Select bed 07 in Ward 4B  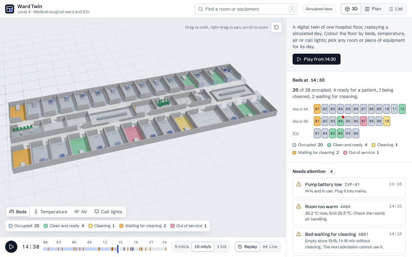point(363,121)
